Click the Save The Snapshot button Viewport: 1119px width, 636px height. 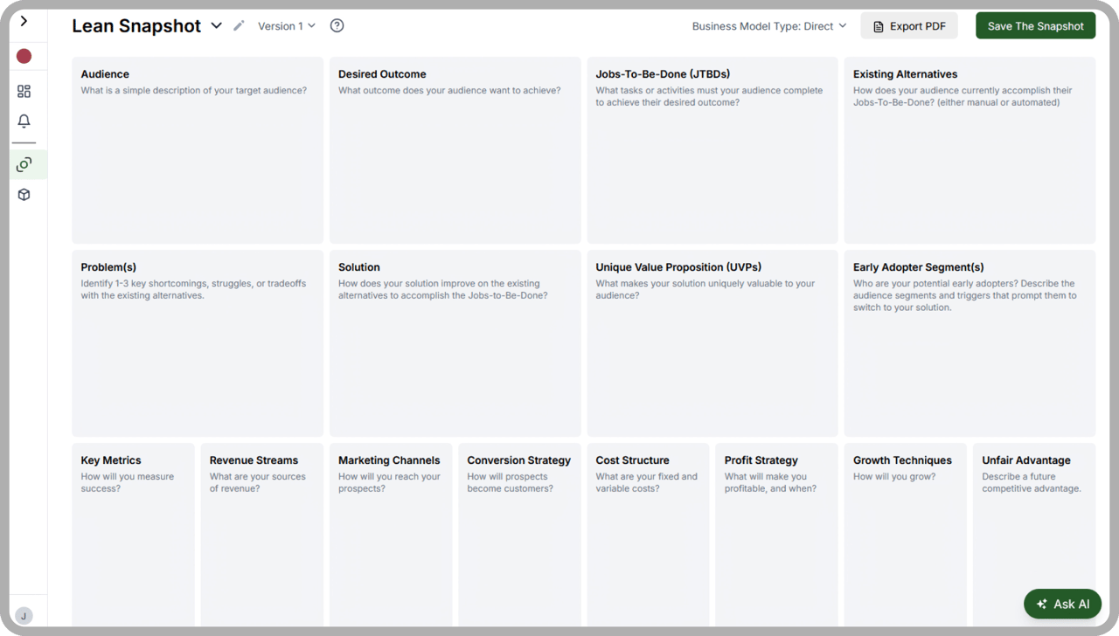[x=1035, y=26]
